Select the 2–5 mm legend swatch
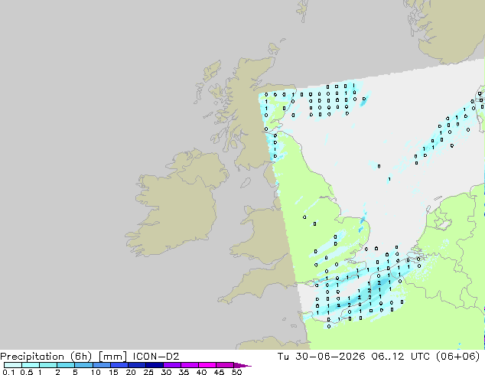This screenshot has height=375, width=485. [66, 365]
